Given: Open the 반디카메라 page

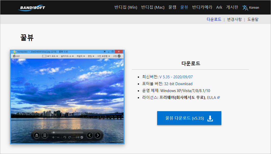Looking at the screenshot, I should [202, 7].
